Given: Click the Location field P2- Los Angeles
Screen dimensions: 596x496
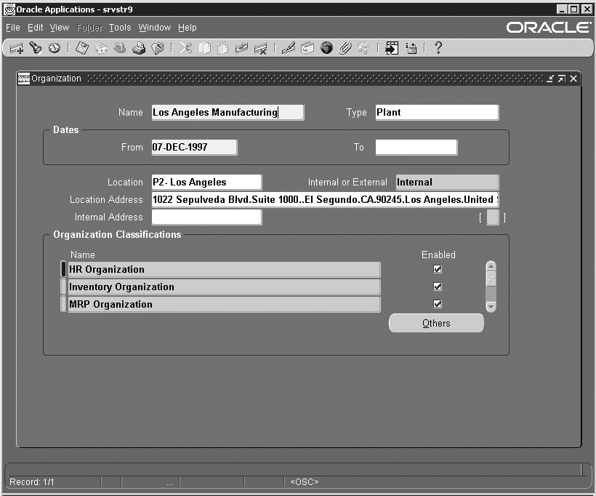Looking at the screenshot, I should (x=206, y=183).
